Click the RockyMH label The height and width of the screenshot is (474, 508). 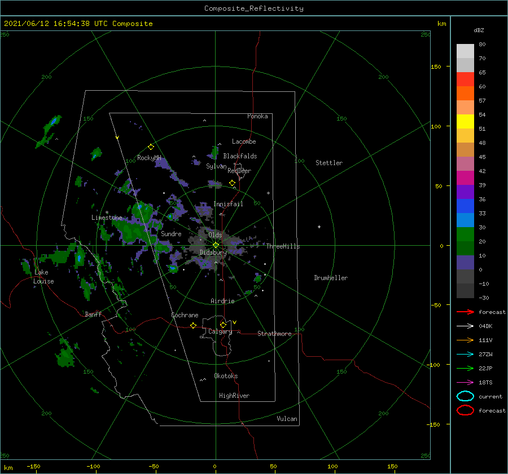[149, 158]
